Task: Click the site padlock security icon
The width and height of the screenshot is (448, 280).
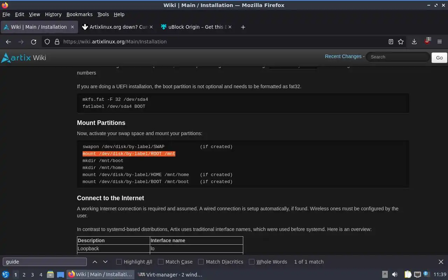Action: 57,42
